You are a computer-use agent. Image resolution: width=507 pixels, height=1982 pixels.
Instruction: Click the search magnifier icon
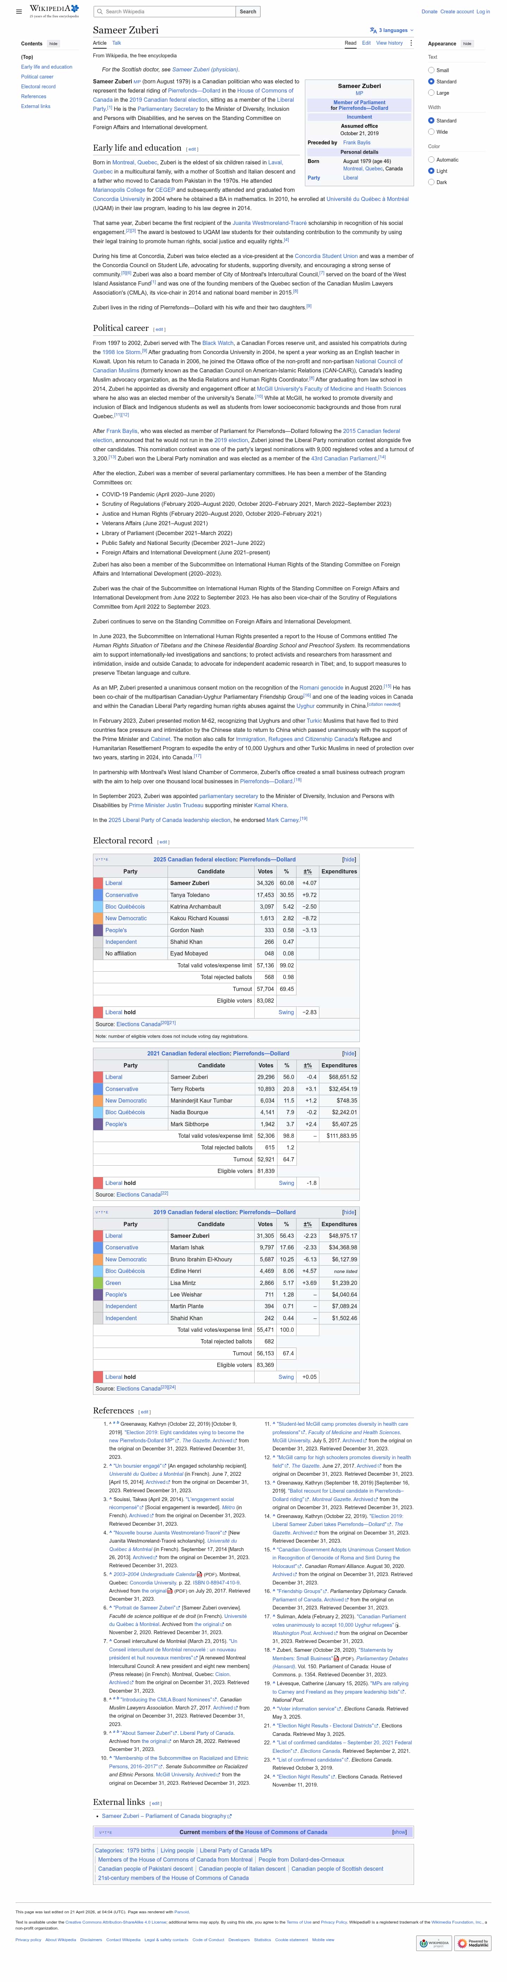100,12
